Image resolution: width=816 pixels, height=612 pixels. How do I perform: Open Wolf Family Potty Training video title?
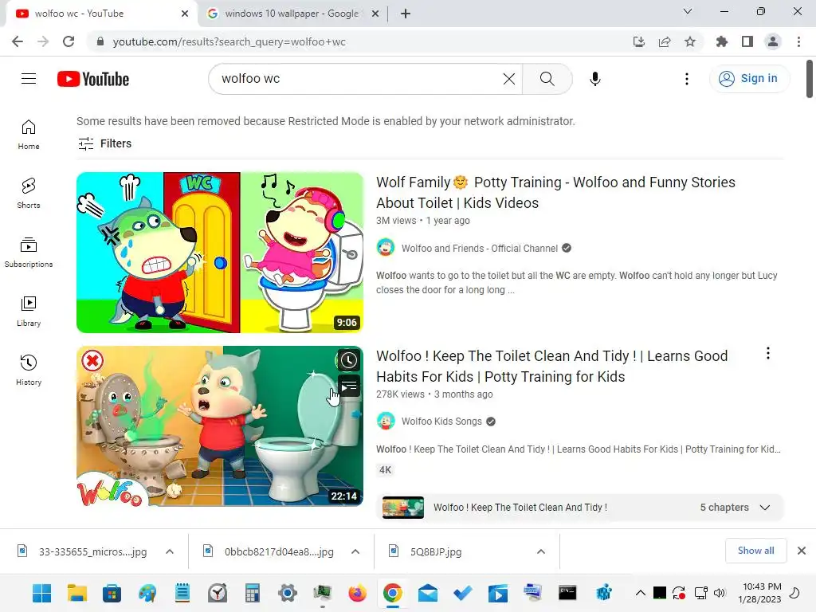pos(555,193)
